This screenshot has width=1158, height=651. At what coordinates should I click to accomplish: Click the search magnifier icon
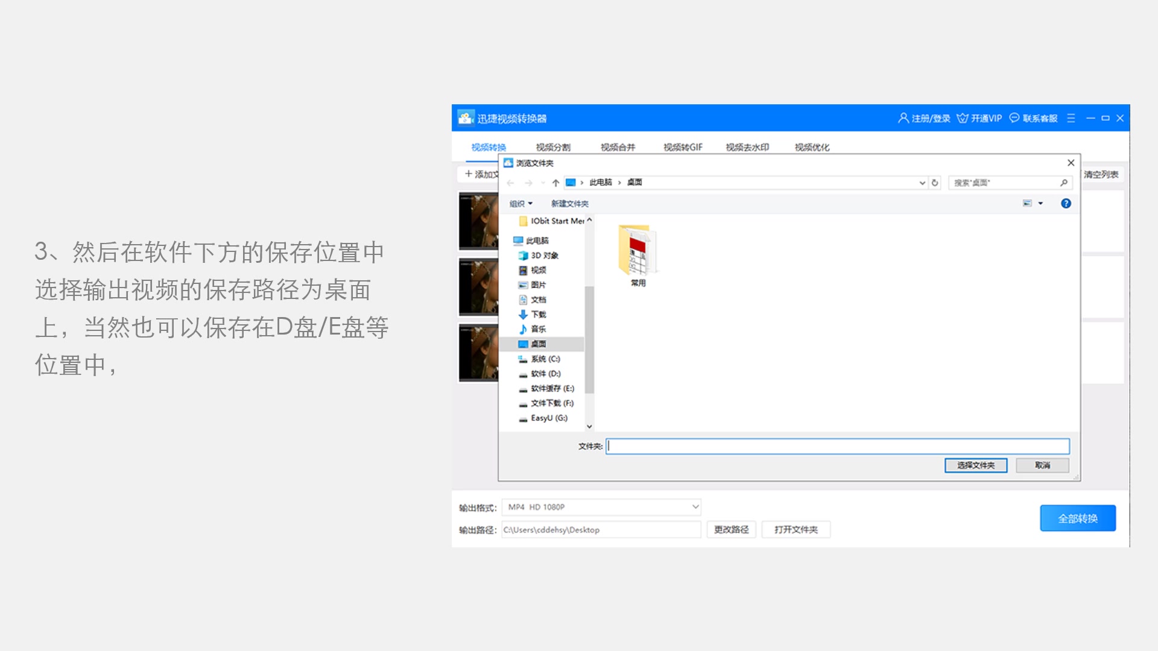point(1063,183)
